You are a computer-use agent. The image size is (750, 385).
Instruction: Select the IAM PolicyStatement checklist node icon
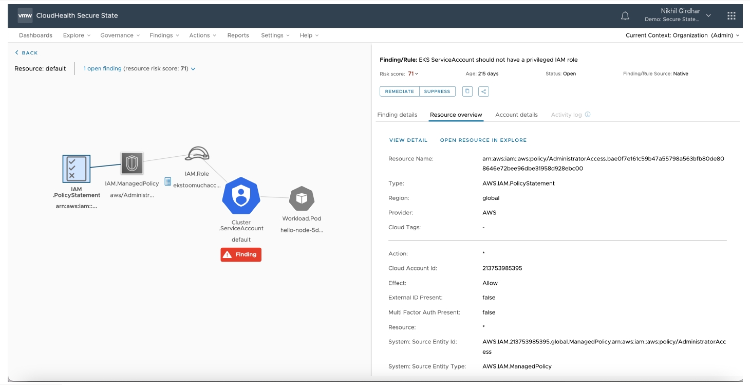77,169
